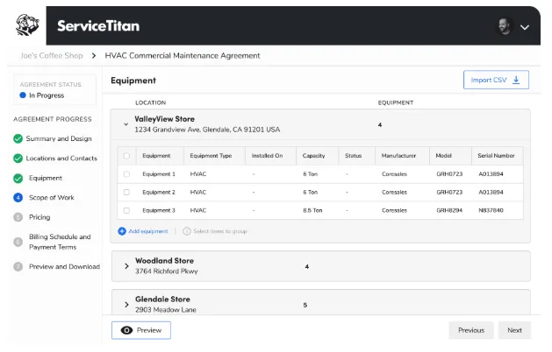
Task: Open Locations and Contacts step
Action: pos(61,158)
